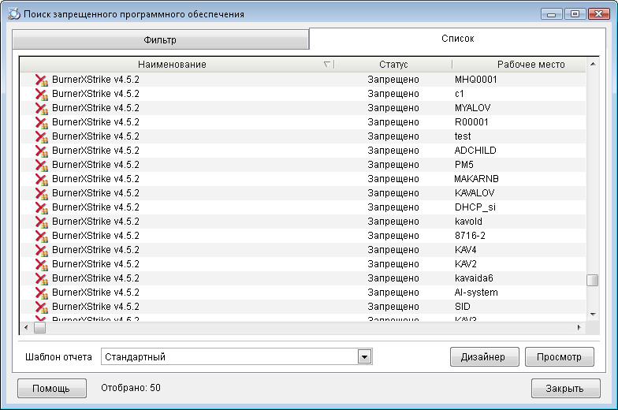The image size is (618, 410).
Task: Click the forbidden icon in AI-system row
Action: (x=41, y=293)
